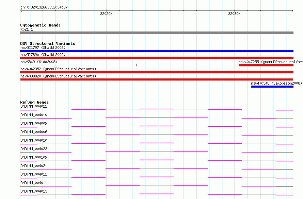
Task: Select the magenta NM_000109 intron line
Action: 157,160
